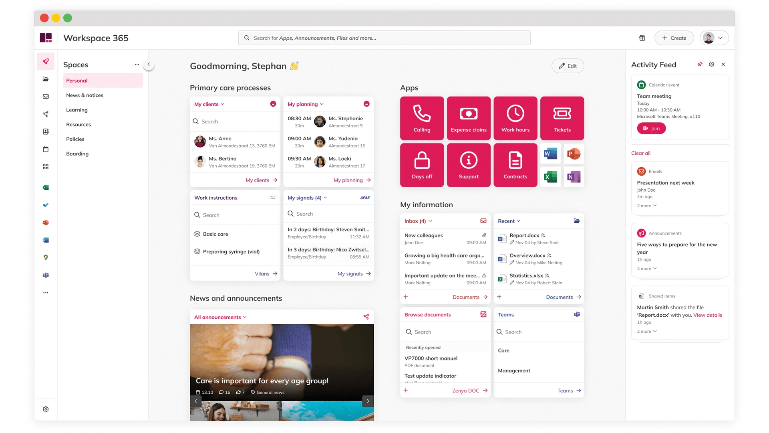The width and height of the screenshot is (769, 433).
Task: Open the documents folder icon in sidebar
Action: (x=46, y=79)
